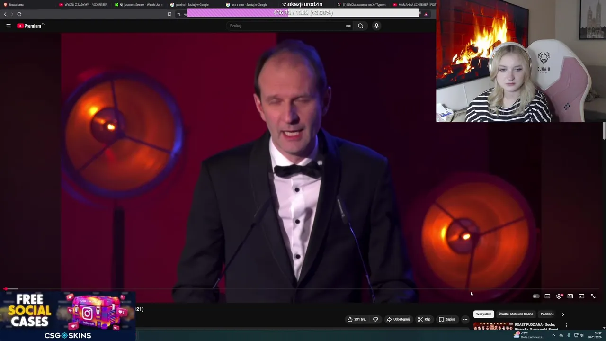Open the taskbar clock 03:37

click(595, 335)
